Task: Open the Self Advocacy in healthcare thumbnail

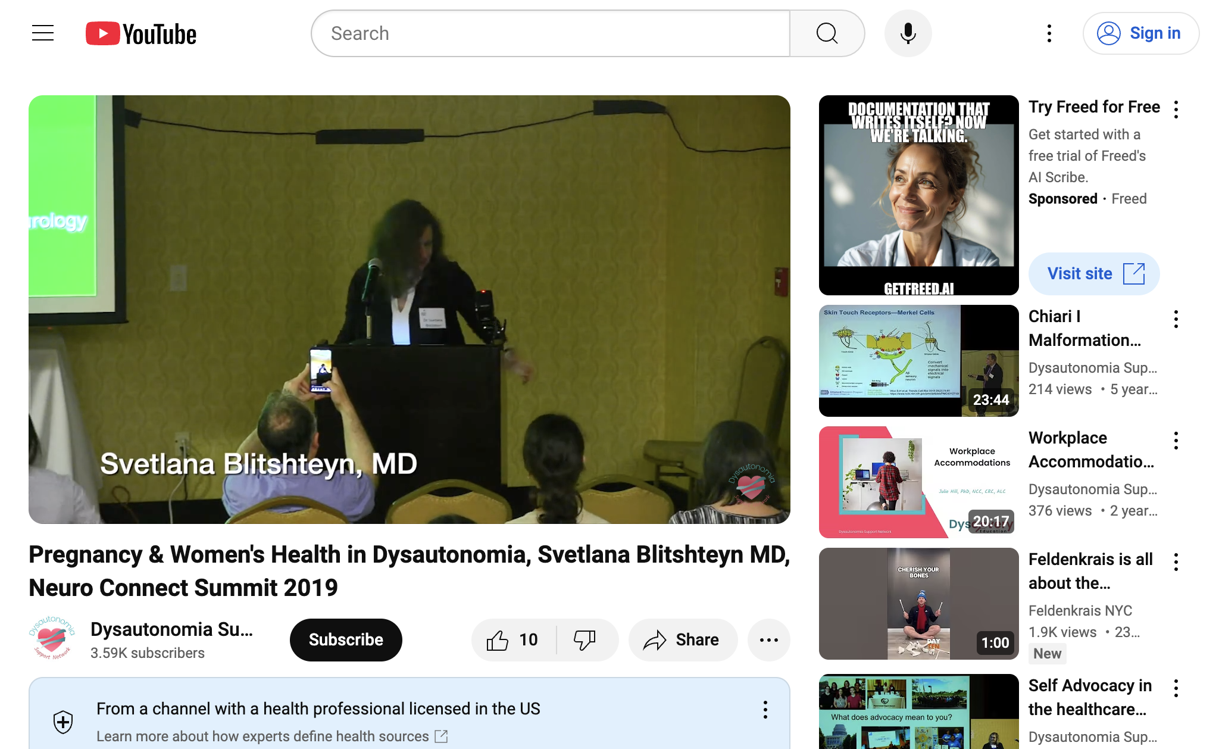Action: point(919,711)
